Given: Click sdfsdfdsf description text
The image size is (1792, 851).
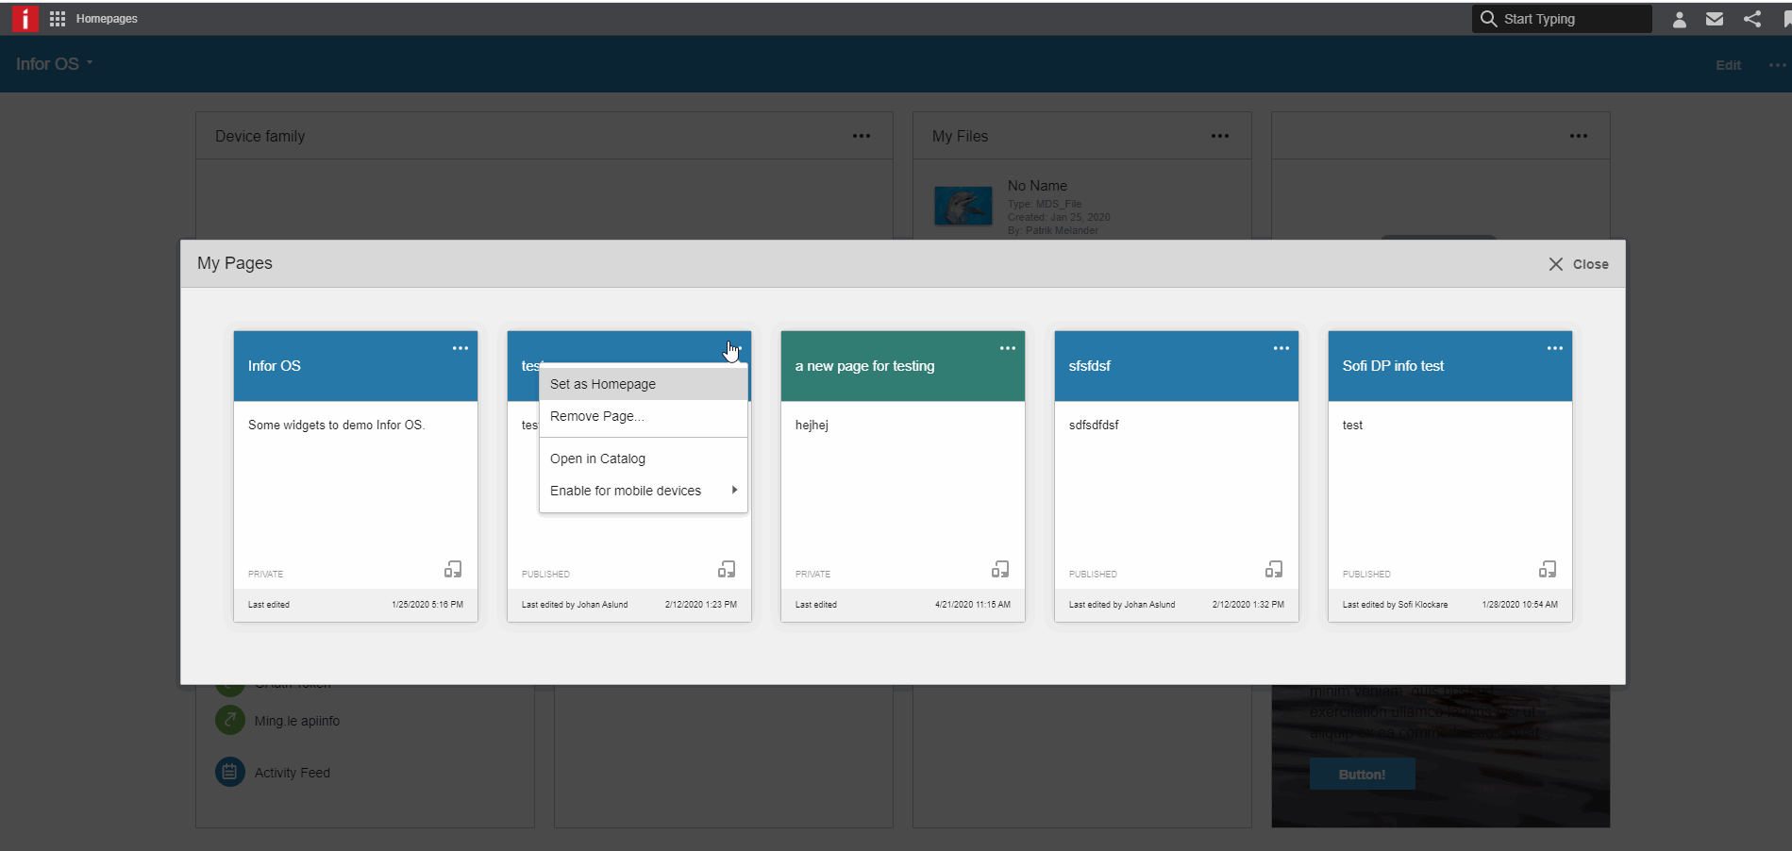Looking at the screenshot, I should pos(1094,425).
